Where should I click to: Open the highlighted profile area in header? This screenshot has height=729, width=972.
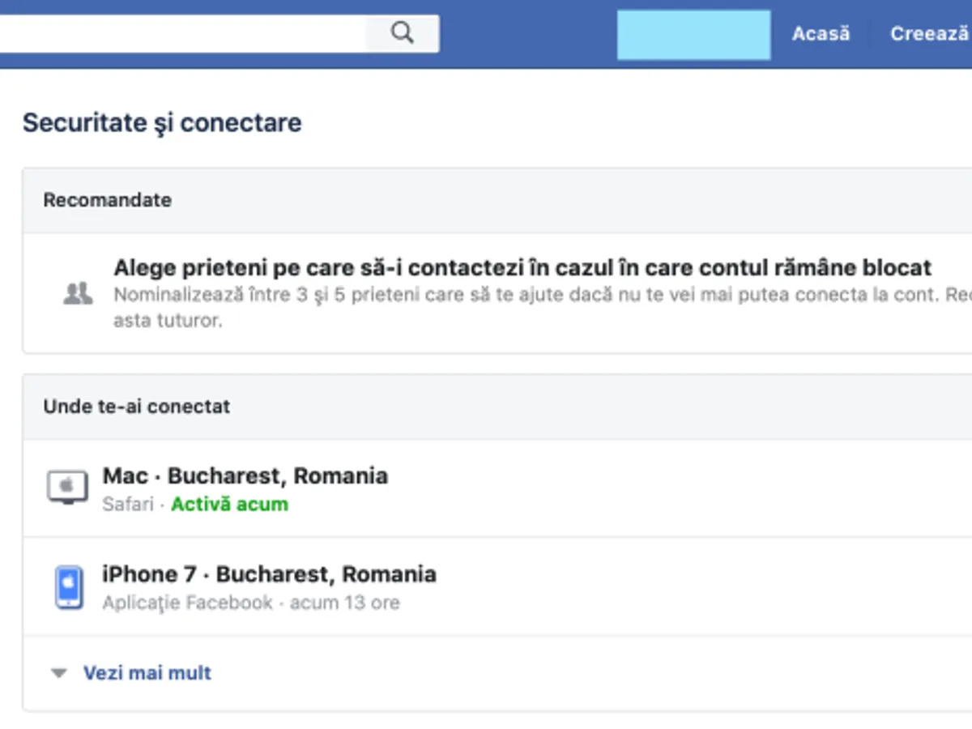pyautogui.click(x=693, y=35)
